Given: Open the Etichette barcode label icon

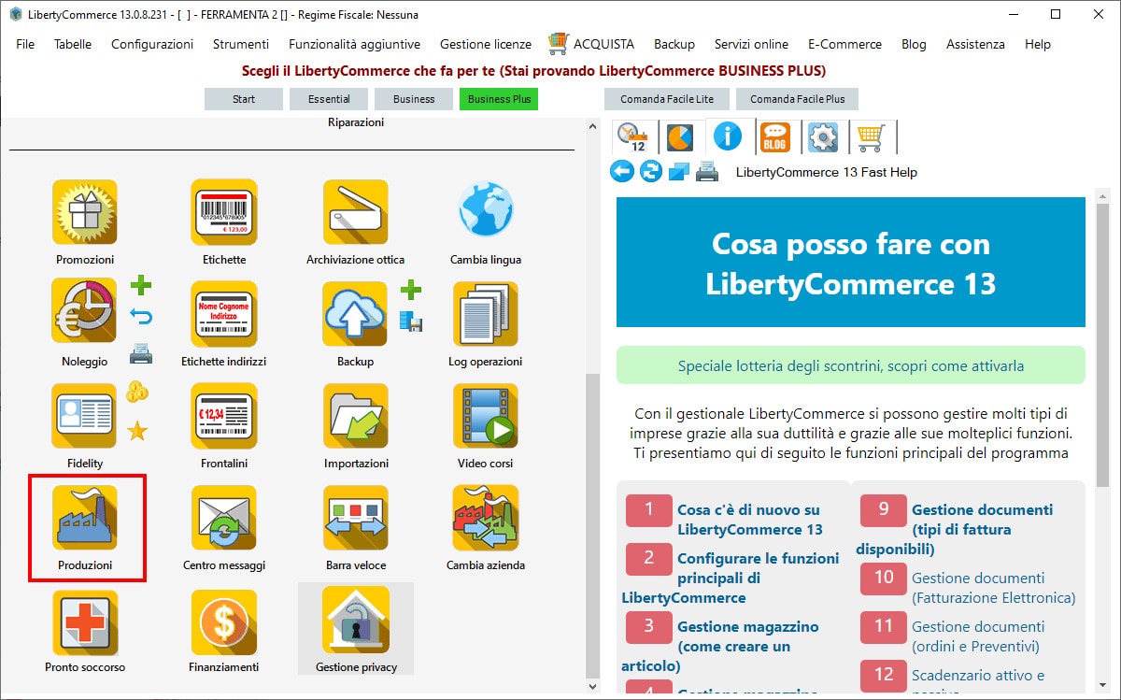Looking at the screenshot, I should (224, 212).
